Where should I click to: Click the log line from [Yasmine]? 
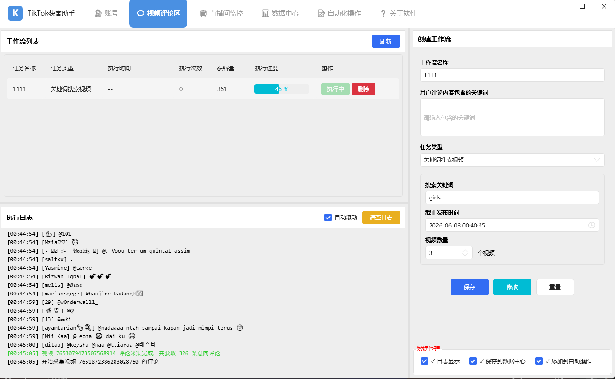click(49, 268)
